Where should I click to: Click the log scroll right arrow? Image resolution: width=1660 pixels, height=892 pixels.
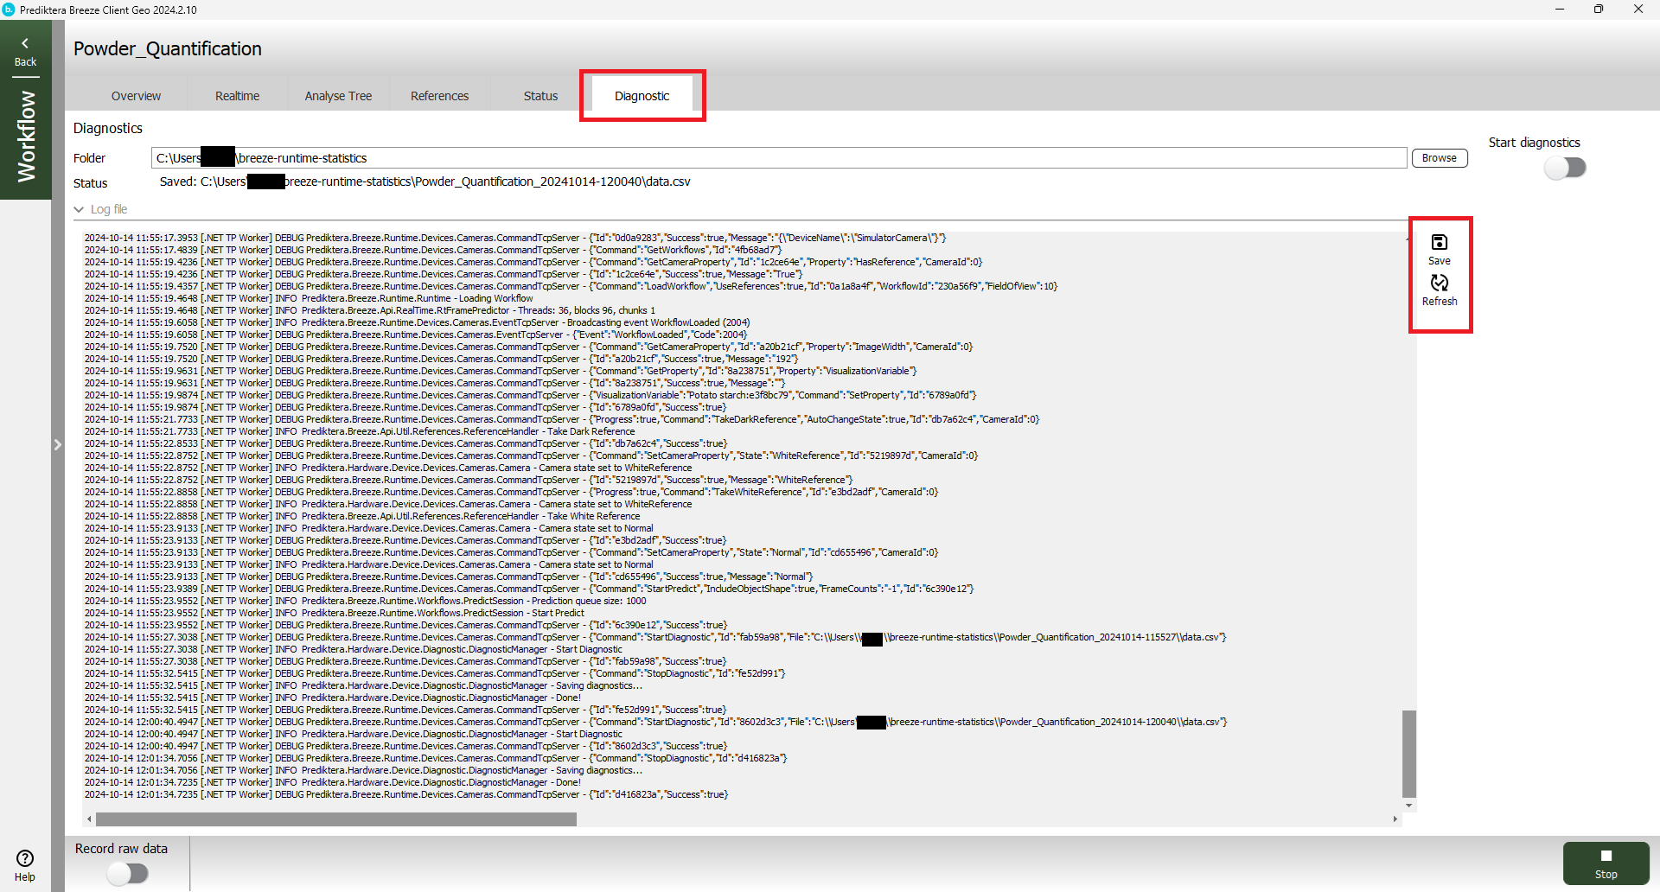[x=1395, y=819]
